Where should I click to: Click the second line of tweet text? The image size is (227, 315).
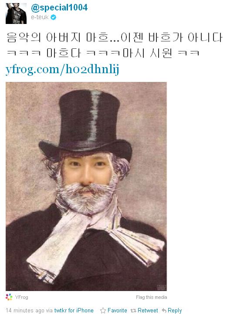pyautogui.click(x=103, y=53)
